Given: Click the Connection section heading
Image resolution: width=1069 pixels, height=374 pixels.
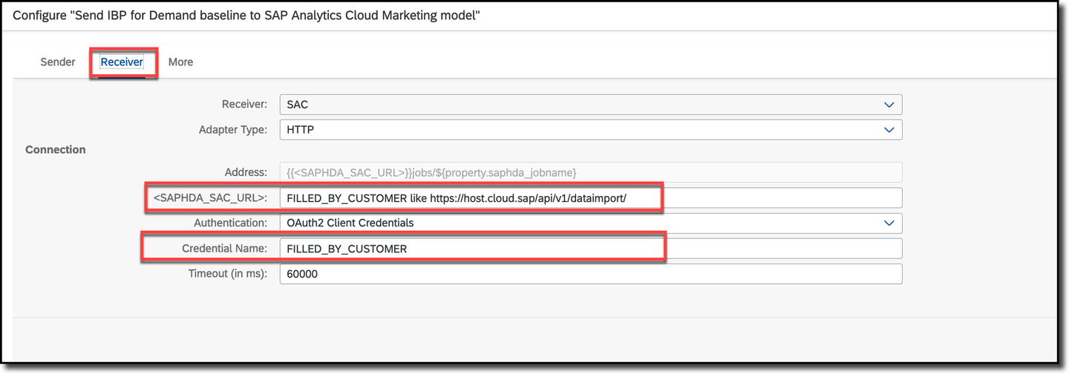Looking at the screenshot, I should [x=56, y=149].
